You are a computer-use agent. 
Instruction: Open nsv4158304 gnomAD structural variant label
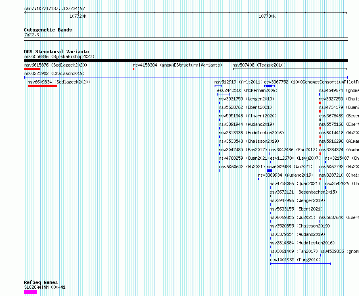coord(177,65)
